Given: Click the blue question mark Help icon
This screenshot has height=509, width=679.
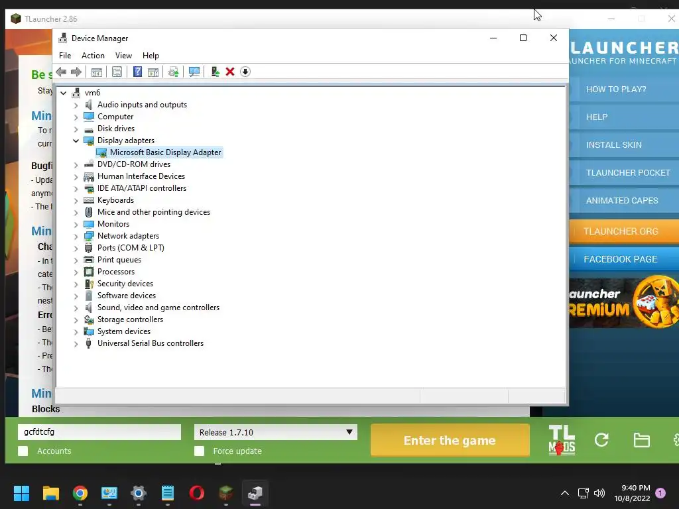Looking at the screenshot, I should [137, 72].
